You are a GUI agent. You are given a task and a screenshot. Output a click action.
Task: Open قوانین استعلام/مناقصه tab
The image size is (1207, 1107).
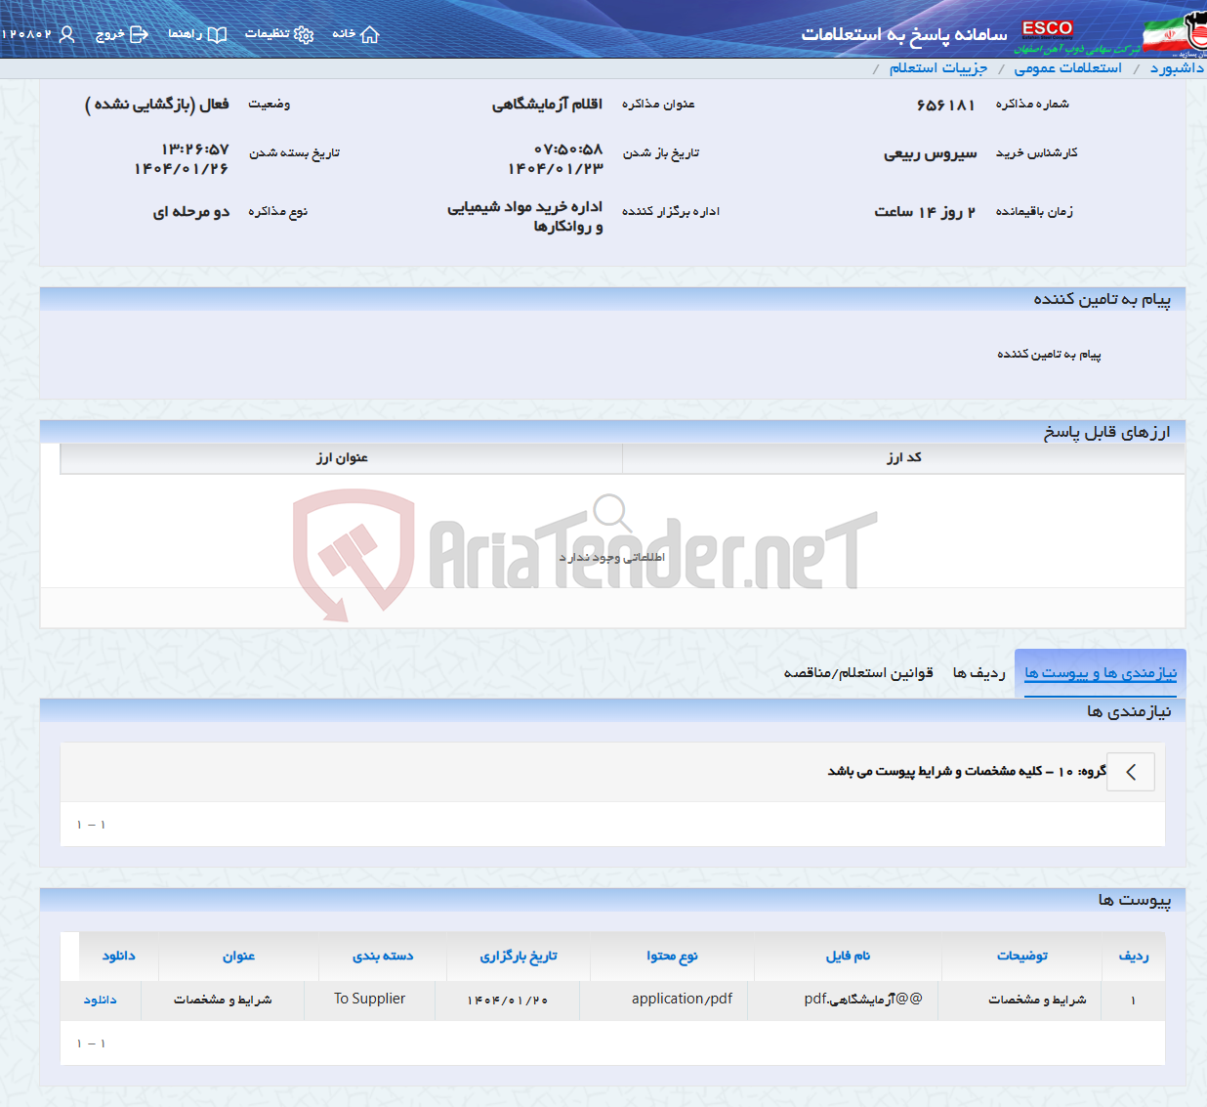858,673
